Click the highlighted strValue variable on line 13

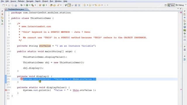[45, 46]
